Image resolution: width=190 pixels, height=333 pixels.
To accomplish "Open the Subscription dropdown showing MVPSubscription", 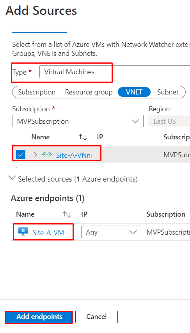I will tap(78, 121).
